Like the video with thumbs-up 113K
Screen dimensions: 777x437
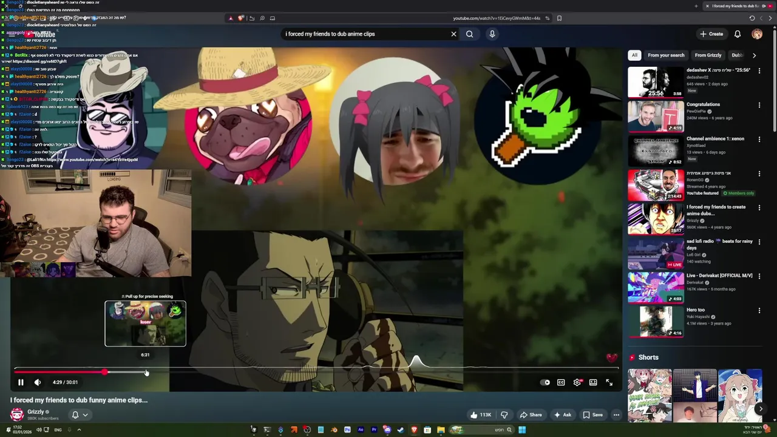pos(480,415)
